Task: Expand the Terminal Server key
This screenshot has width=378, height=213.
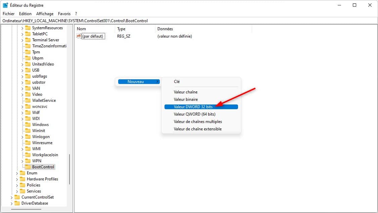Action: click(x=22, y=40)
